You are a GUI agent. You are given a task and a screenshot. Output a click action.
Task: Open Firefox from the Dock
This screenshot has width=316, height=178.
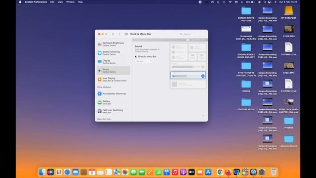(228, 172)
